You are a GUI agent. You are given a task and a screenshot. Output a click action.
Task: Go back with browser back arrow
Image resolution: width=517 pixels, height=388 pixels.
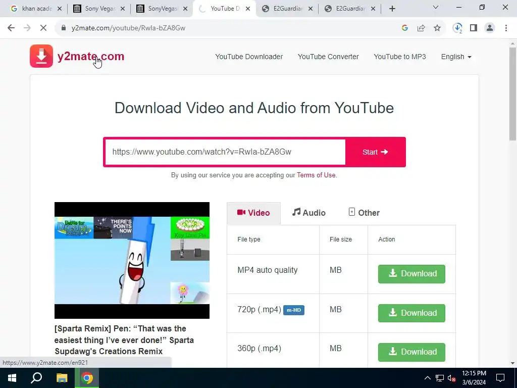11,28
